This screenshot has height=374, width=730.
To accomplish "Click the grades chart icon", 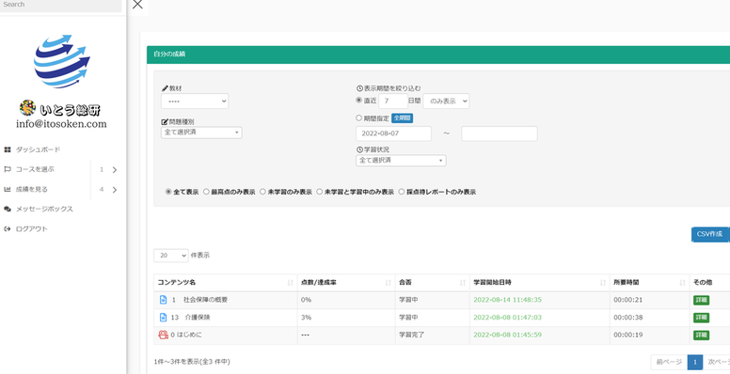I will [x=7, y=189].
